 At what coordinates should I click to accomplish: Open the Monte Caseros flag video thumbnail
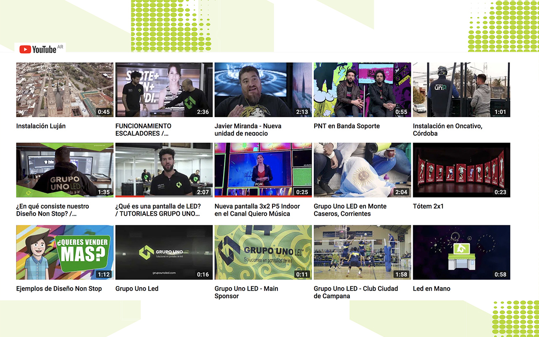pos(362,170)
